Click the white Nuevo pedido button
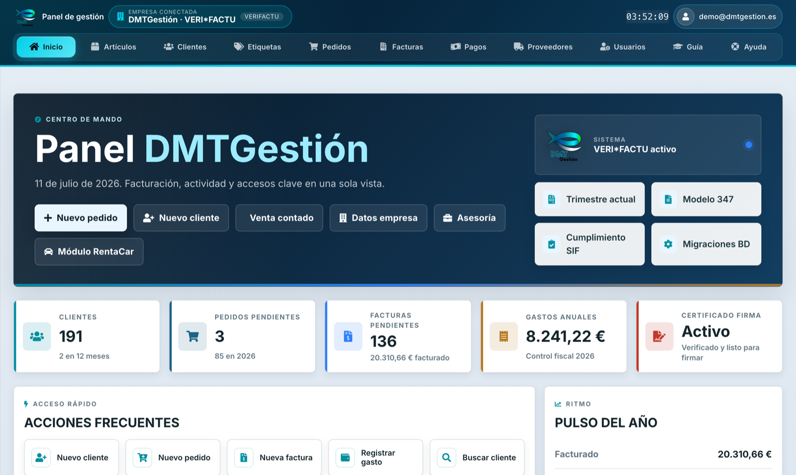796x475 pixels. tap(81, 218)
